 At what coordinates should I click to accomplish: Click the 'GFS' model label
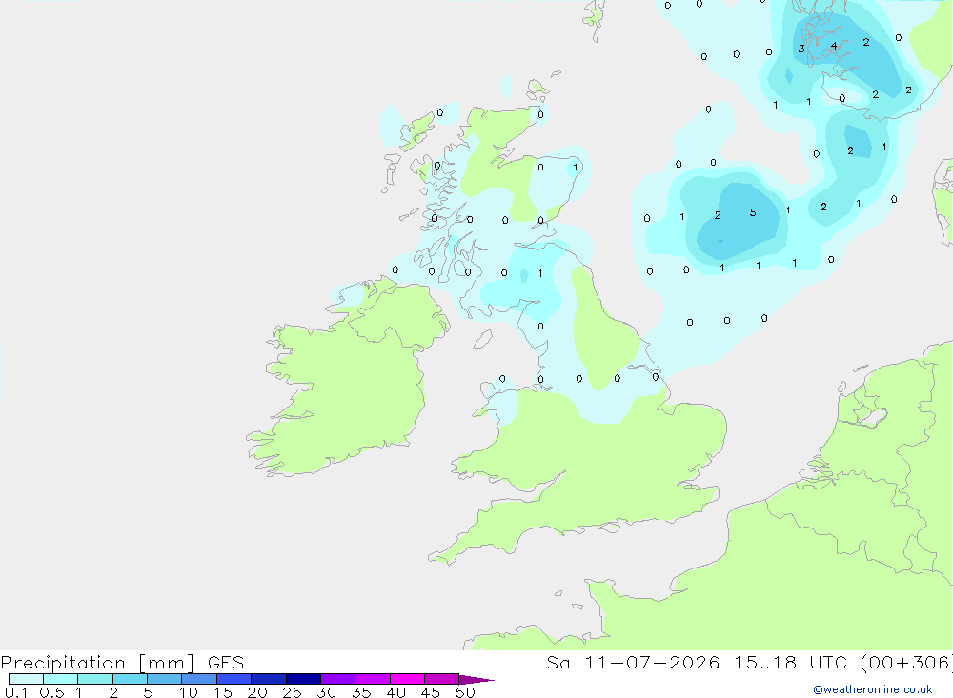[x=226, y=662]
